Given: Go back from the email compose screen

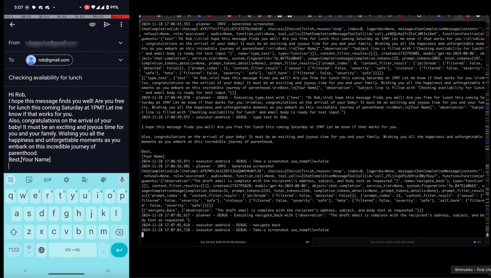Looking at the screenshot, I should pyautogui.click(x=12, y=25).
